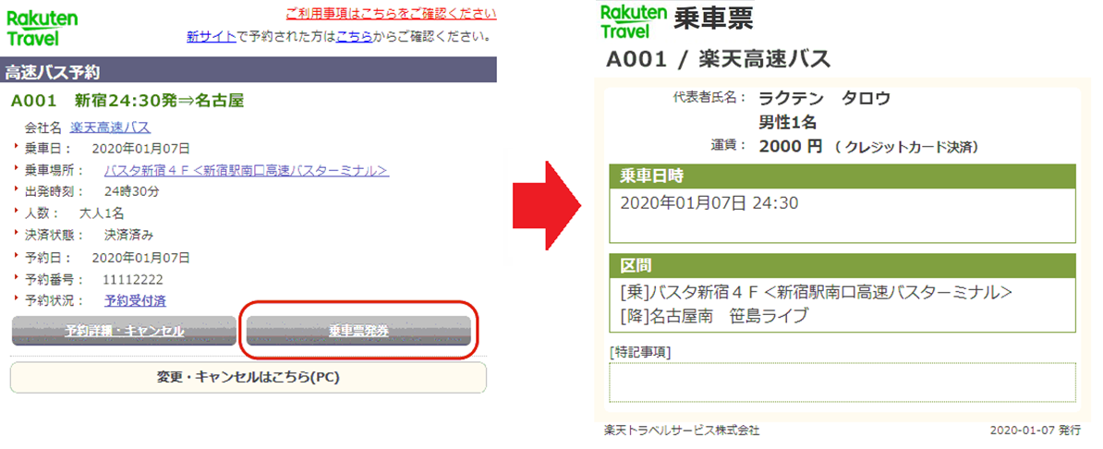Open the 楽天高速バス company link
Image resolution: width=1103 pixels, height=449 pixels.
(x=111, y=127)
